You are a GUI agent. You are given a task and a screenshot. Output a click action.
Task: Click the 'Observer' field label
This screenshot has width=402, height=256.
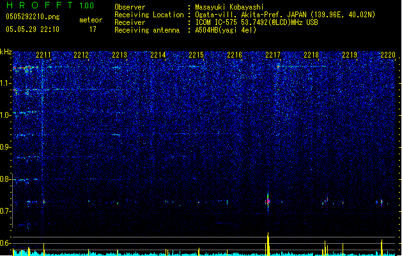pos(130,7)
